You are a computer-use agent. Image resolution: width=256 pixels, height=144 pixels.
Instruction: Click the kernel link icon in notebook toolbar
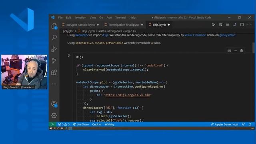(235, 25)
